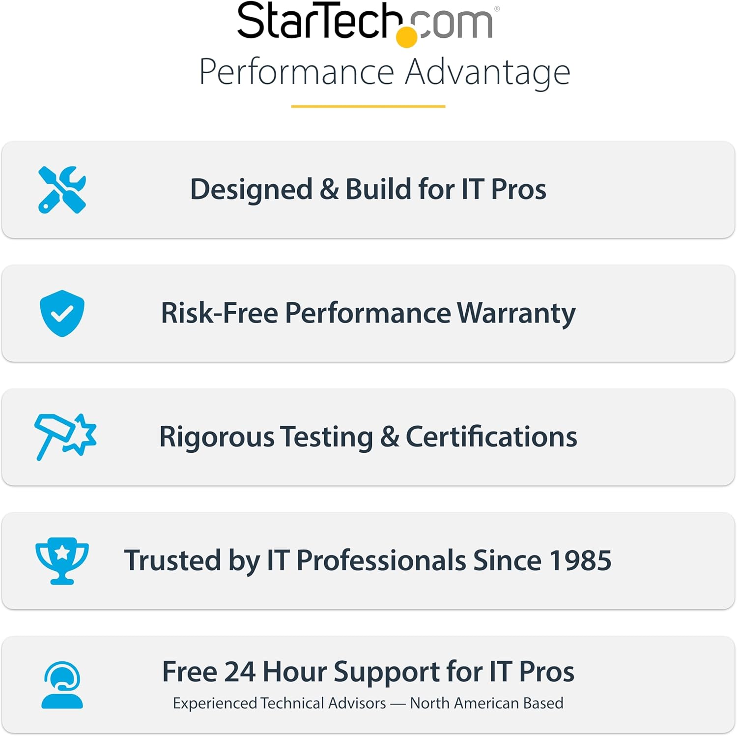Click the "North American Based" text
Viewport: 737px width, 736px height.
click(486, 703)
